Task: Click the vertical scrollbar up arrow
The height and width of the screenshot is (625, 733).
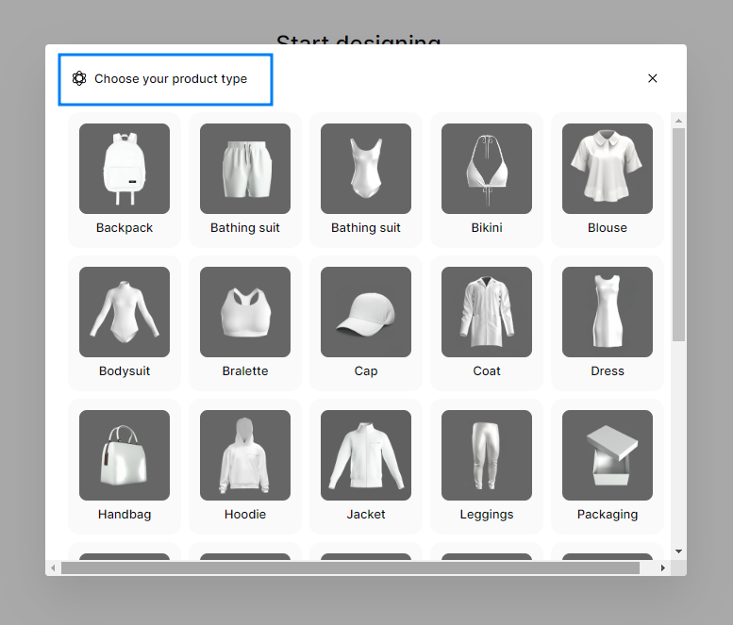Action: pos(678,121)
